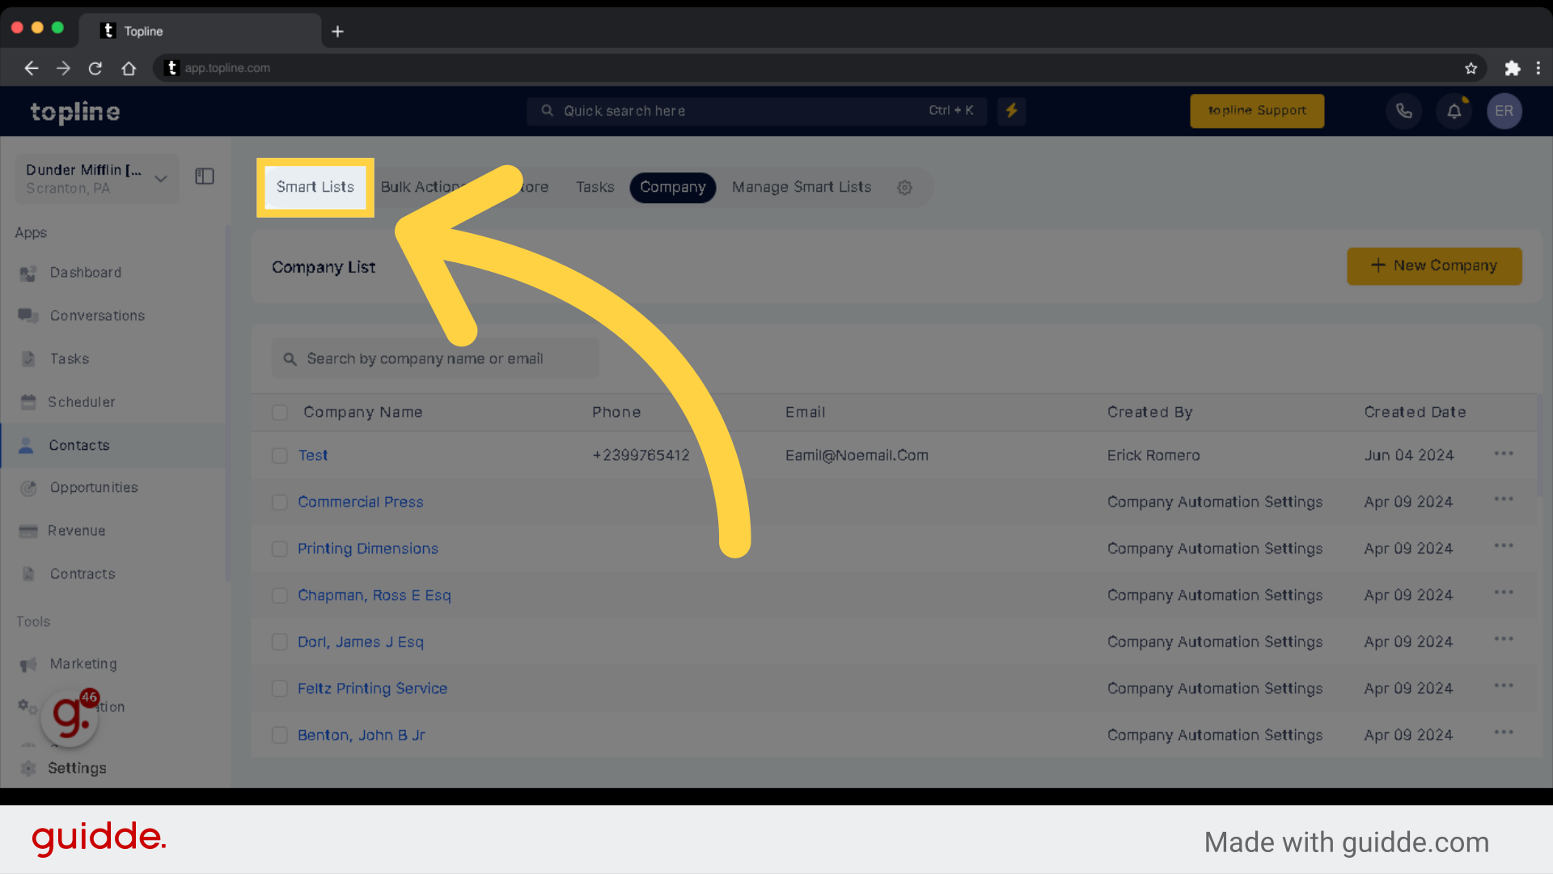Viewport: 1553px width, 874px height.
Task: Click the settings gear beside Manage Smart Lists
Action: tap(904, 188)
